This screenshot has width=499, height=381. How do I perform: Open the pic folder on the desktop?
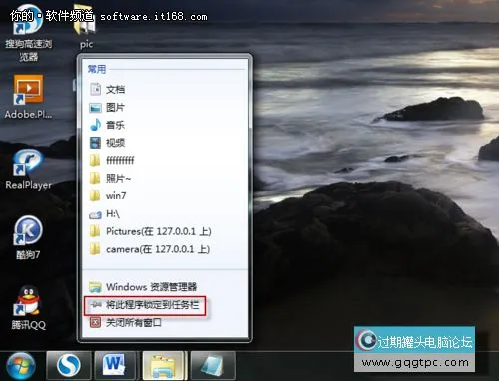point(86,27)
